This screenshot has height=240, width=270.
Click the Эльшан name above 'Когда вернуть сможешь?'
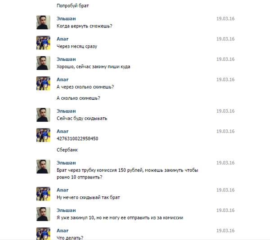coord(66,19)
